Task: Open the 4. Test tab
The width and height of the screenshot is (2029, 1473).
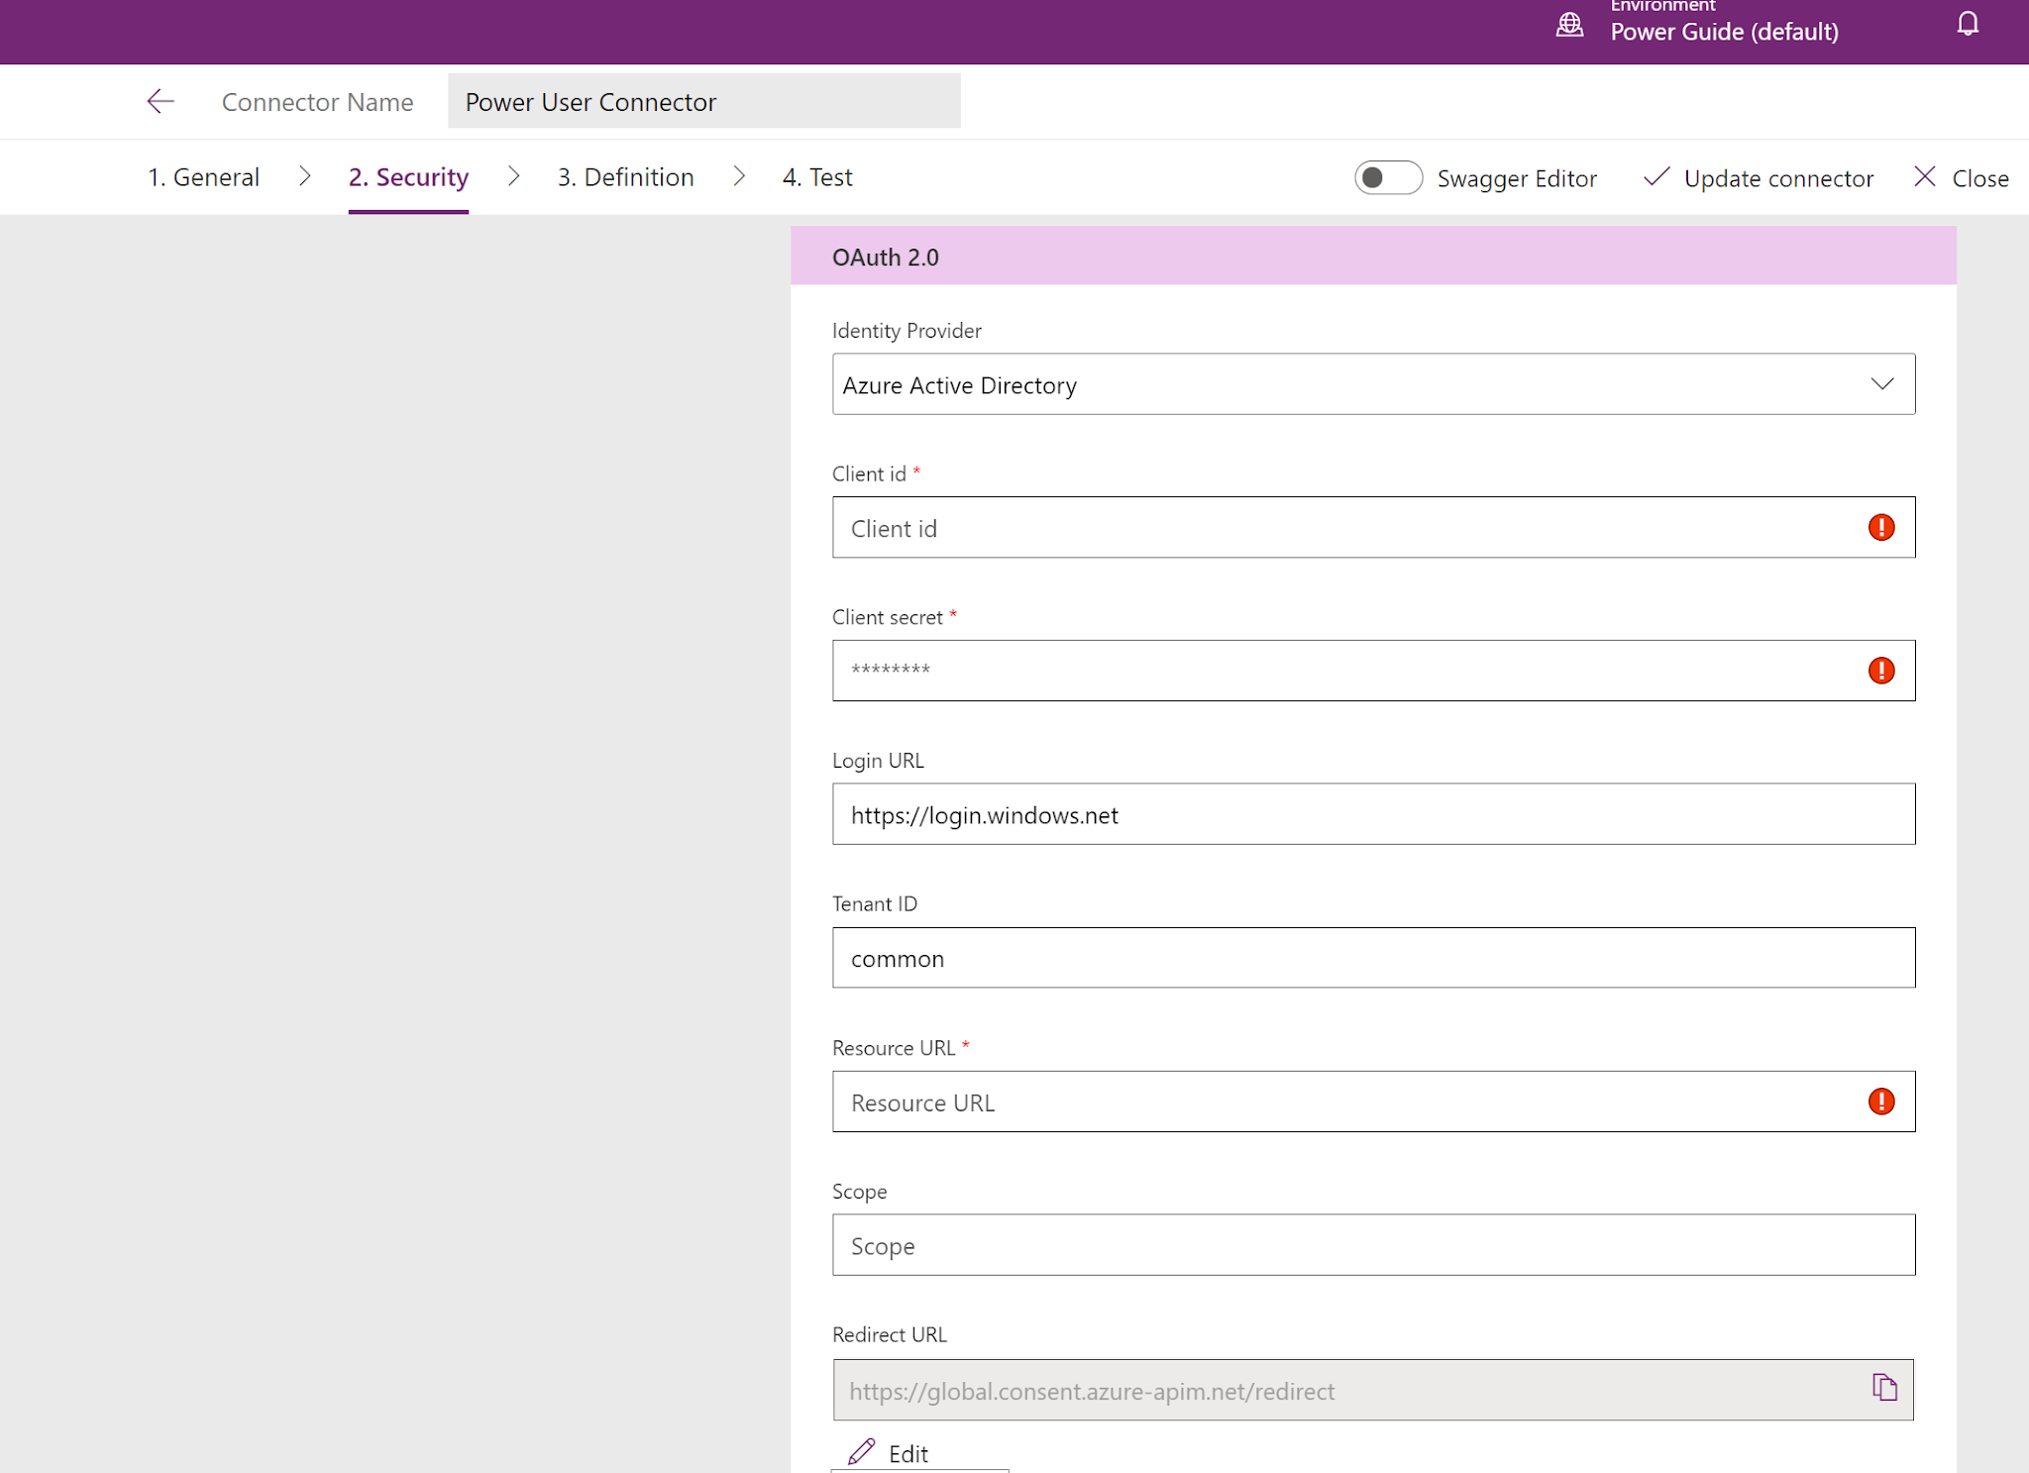Action: [x=816, y=177]
